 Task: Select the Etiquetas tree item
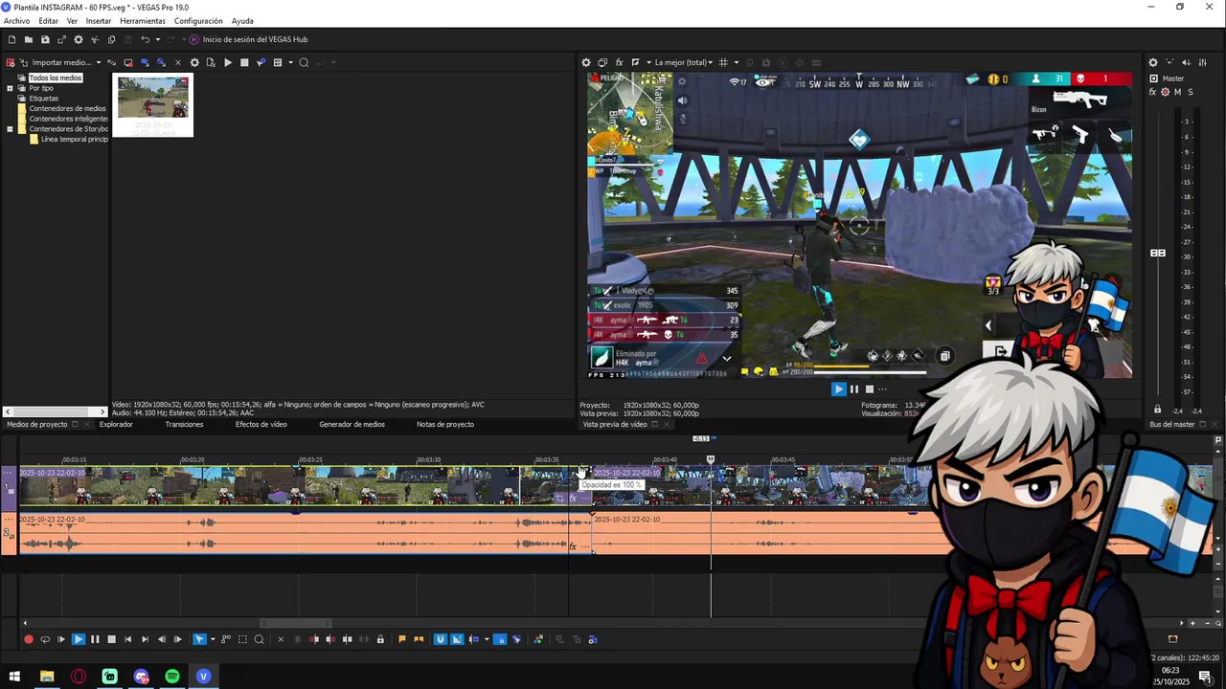(x=43, y=99)
